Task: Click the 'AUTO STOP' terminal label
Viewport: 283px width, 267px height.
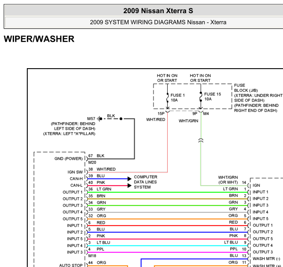Action: click(x=71, y=265)
